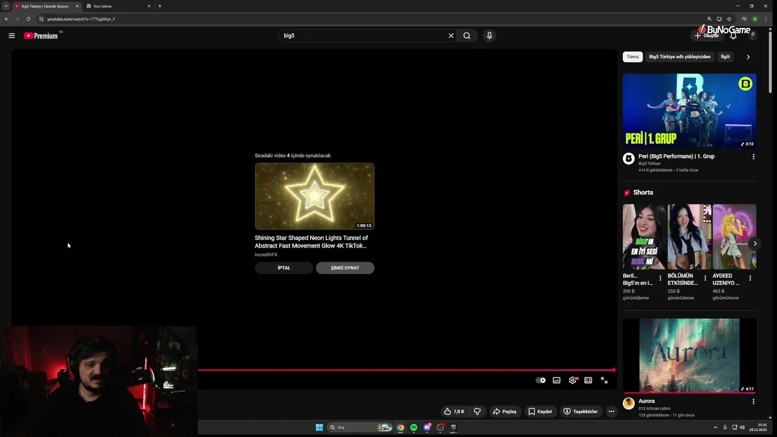Select the İlgili filter chip
777x437 pixels.
coord(725,56)
